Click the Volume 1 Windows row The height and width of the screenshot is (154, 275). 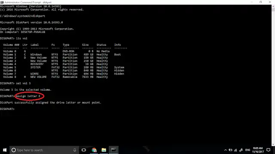point(62,54)
